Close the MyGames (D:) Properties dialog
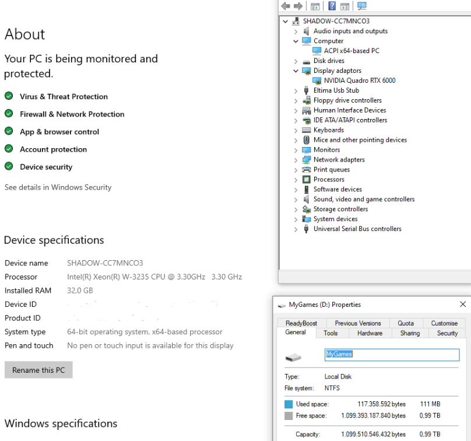 click(463, 304)
